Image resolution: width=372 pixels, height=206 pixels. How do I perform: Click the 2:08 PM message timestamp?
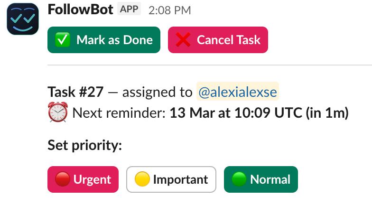click(x=169, y=10)
